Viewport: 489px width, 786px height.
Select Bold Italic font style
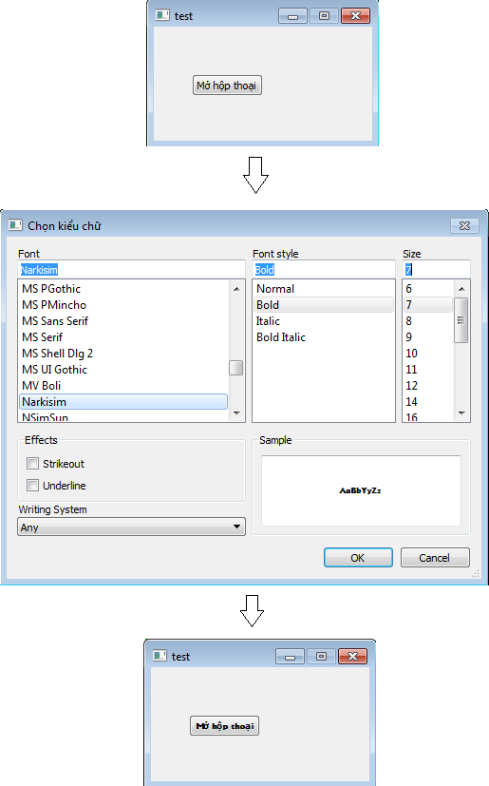281,336
